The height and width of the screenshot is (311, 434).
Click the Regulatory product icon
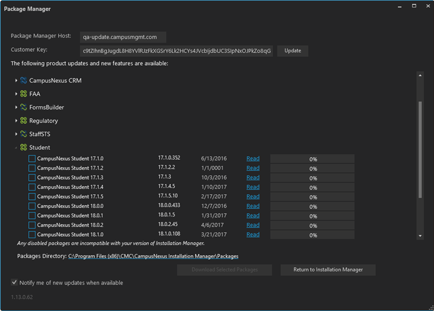point(24,121)
